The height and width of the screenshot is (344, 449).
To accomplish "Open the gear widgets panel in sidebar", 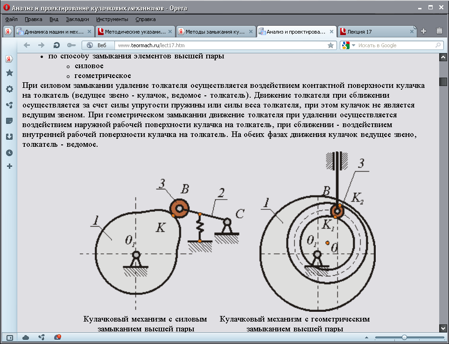I will 9,89.
